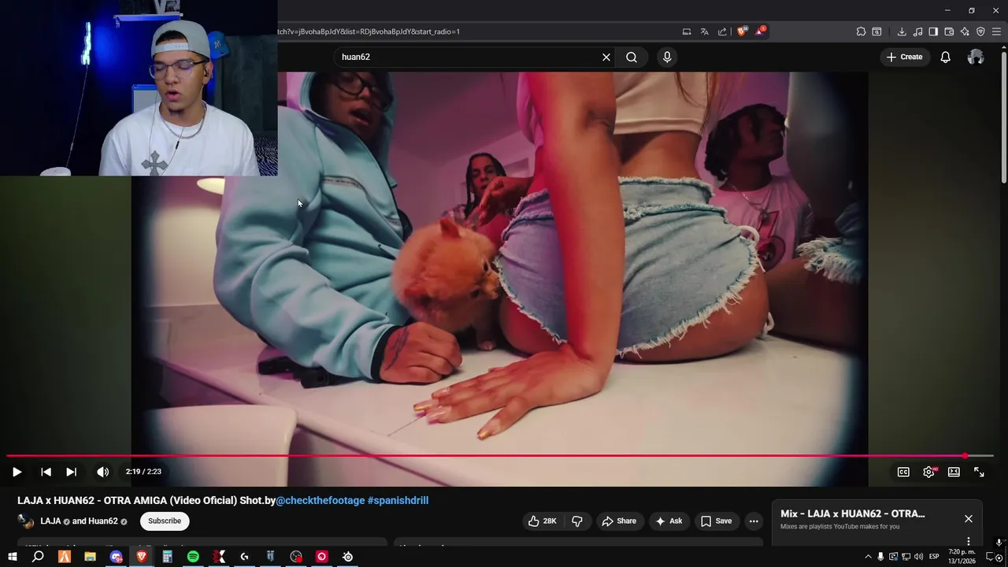Screen dimensions: 1008x567
Task: Skip to next video
Action: coord(71,472)
